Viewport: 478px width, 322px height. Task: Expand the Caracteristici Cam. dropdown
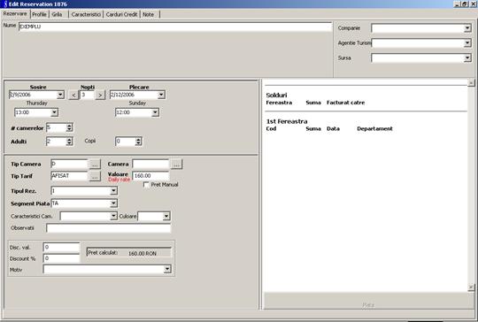(113, 216)
